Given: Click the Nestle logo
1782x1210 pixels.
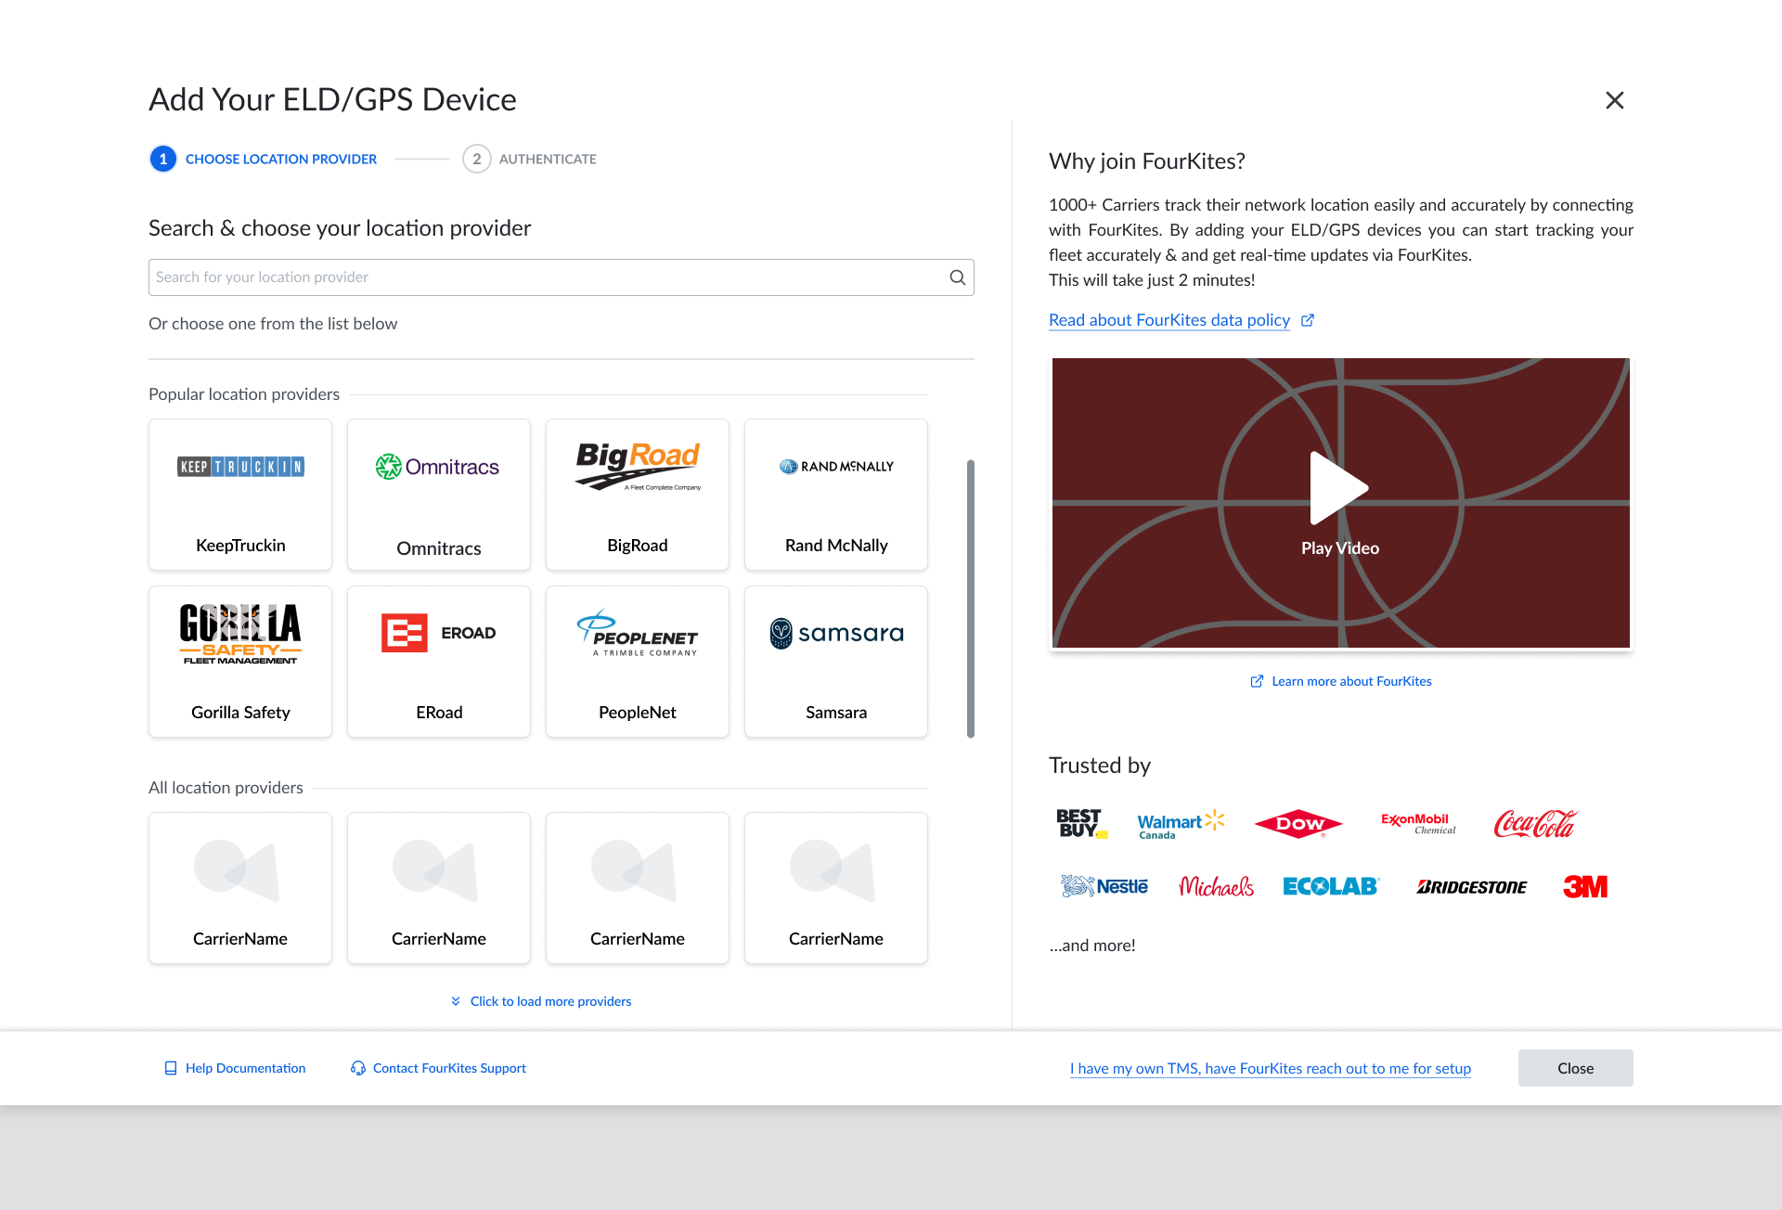Looking at the screenshot, I should (x=1104, y=886).
